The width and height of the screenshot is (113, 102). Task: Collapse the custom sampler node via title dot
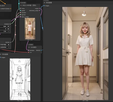pos(21,5)
